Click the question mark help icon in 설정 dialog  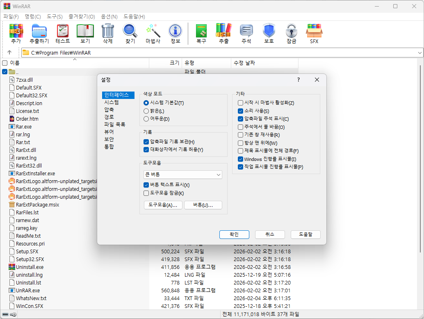[x=298, y=80]
